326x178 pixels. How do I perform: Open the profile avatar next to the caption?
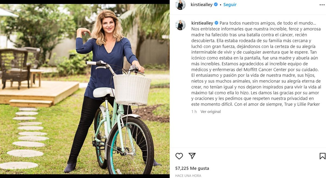point(180,25)
